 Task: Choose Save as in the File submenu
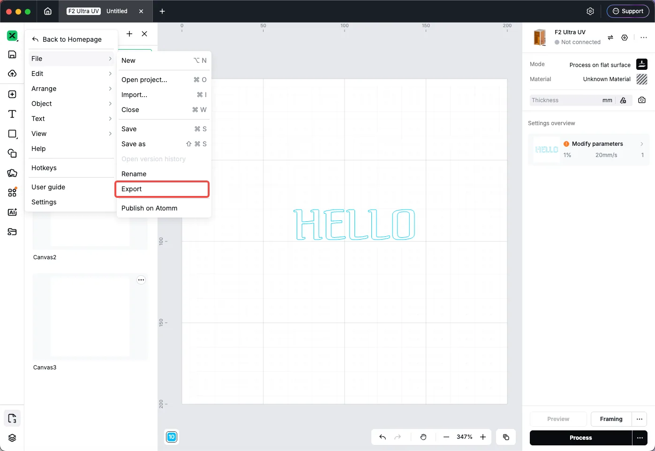pyautogui.click(x=164, y=144)
